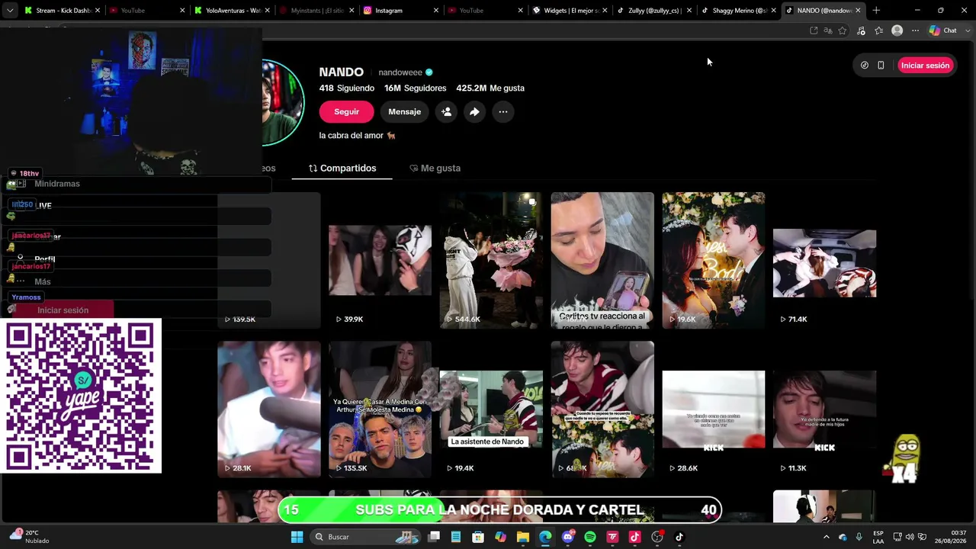The image size is (976, 549).
Task: Click the phone icon beside Iniciar sesión
Action: pyautogui.click(x=881, y=66)
